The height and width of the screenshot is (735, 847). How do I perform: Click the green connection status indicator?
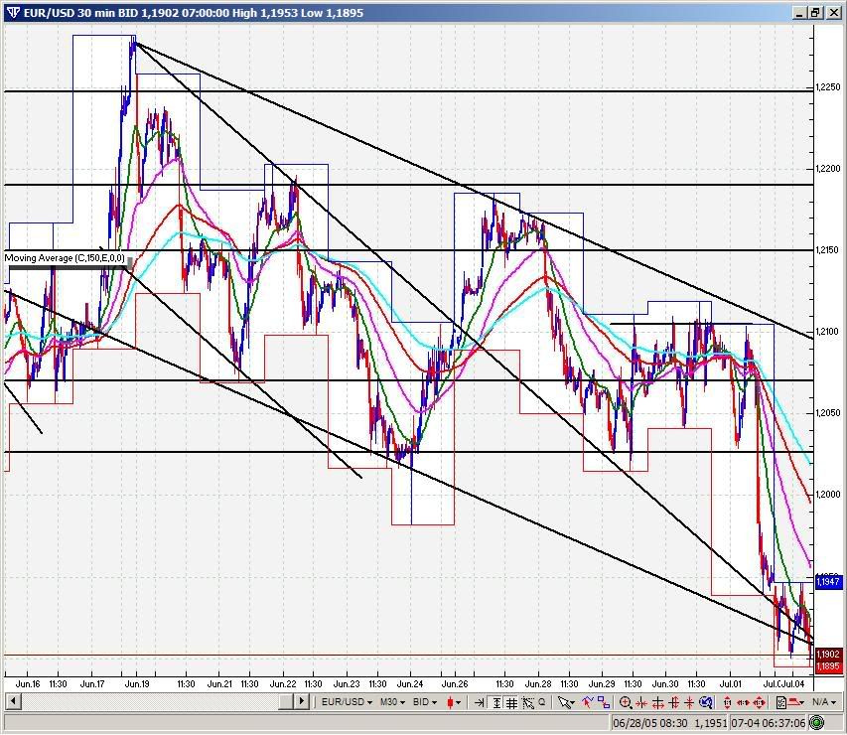(x=817, y=722)
